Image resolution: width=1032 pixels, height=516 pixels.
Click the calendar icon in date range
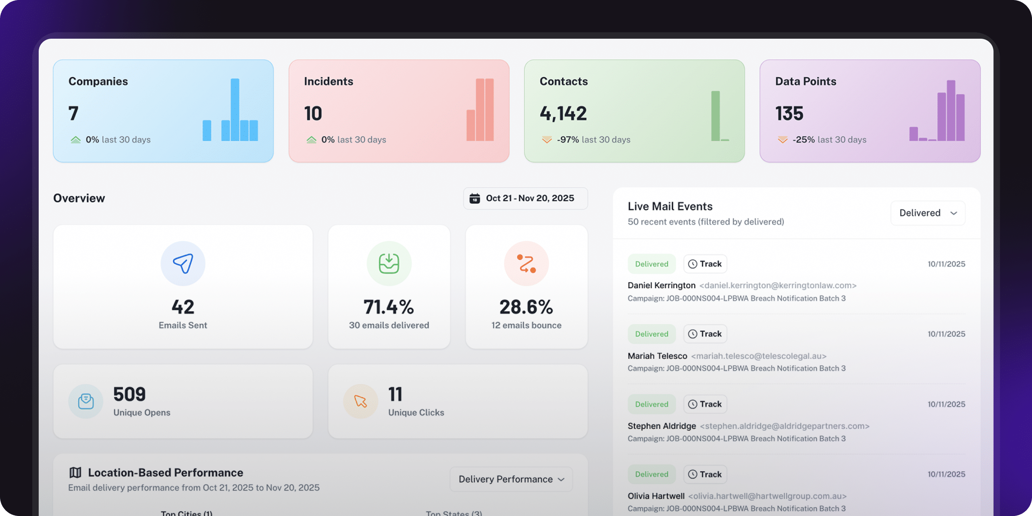point(475,198)
